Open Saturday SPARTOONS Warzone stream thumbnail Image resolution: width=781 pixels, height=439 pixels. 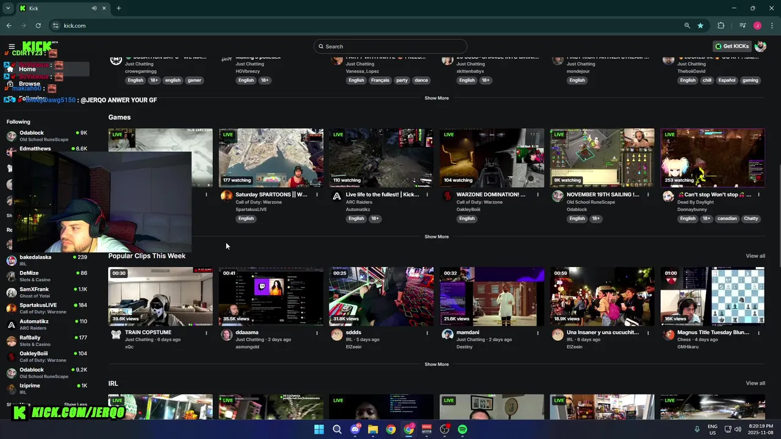271,157
